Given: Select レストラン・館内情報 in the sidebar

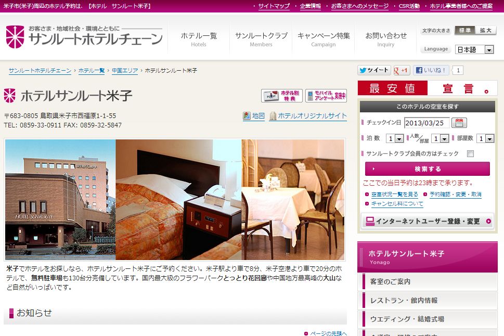Looking at the screenshot, I should tap(428, 300).
